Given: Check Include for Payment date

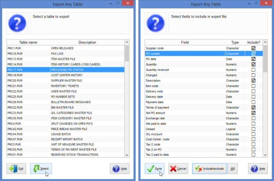Looking at the screenshot, I should pyautogui.click(x=253, y=102).
